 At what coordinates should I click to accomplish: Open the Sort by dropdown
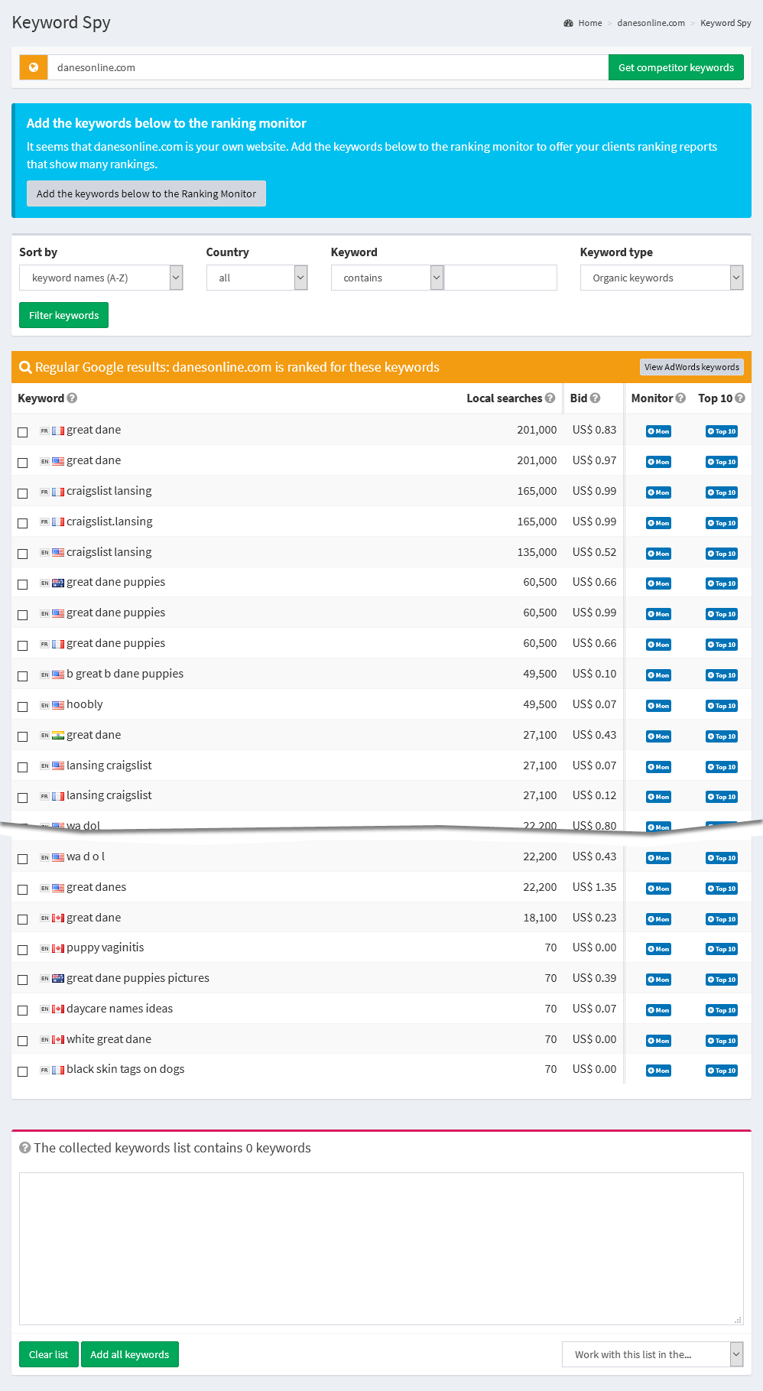point(101,278)
